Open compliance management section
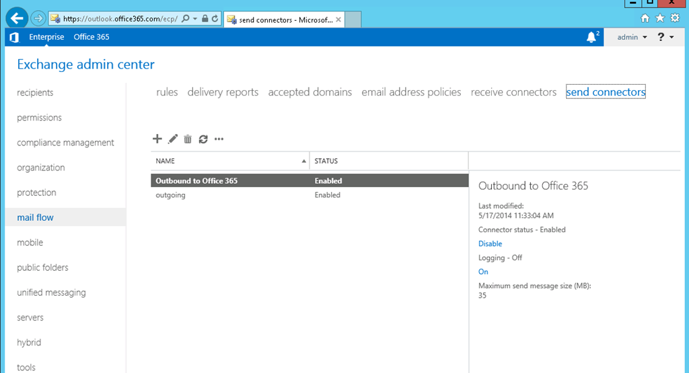This screenshot has height=373, width=689. [x=65, y=143]
